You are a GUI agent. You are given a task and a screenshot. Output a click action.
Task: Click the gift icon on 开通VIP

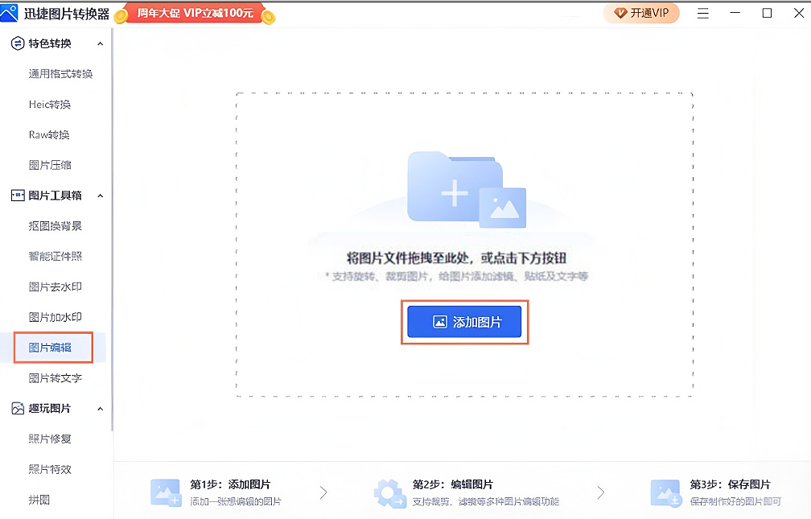620,13
